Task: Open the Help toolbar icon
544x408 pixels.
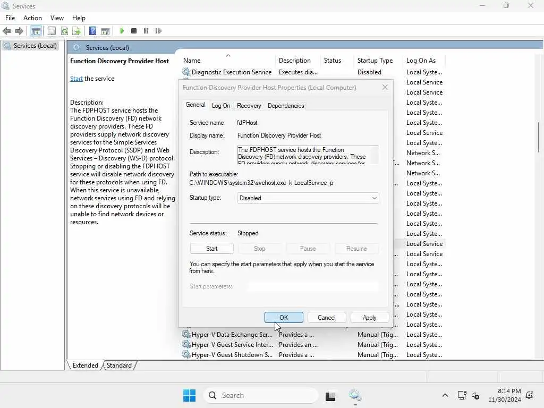Action: click(x=92, y=31)
